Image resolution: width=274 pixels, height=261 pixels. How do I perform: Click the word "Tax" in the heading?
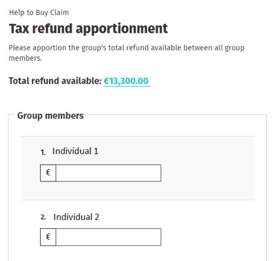(19, 28)
